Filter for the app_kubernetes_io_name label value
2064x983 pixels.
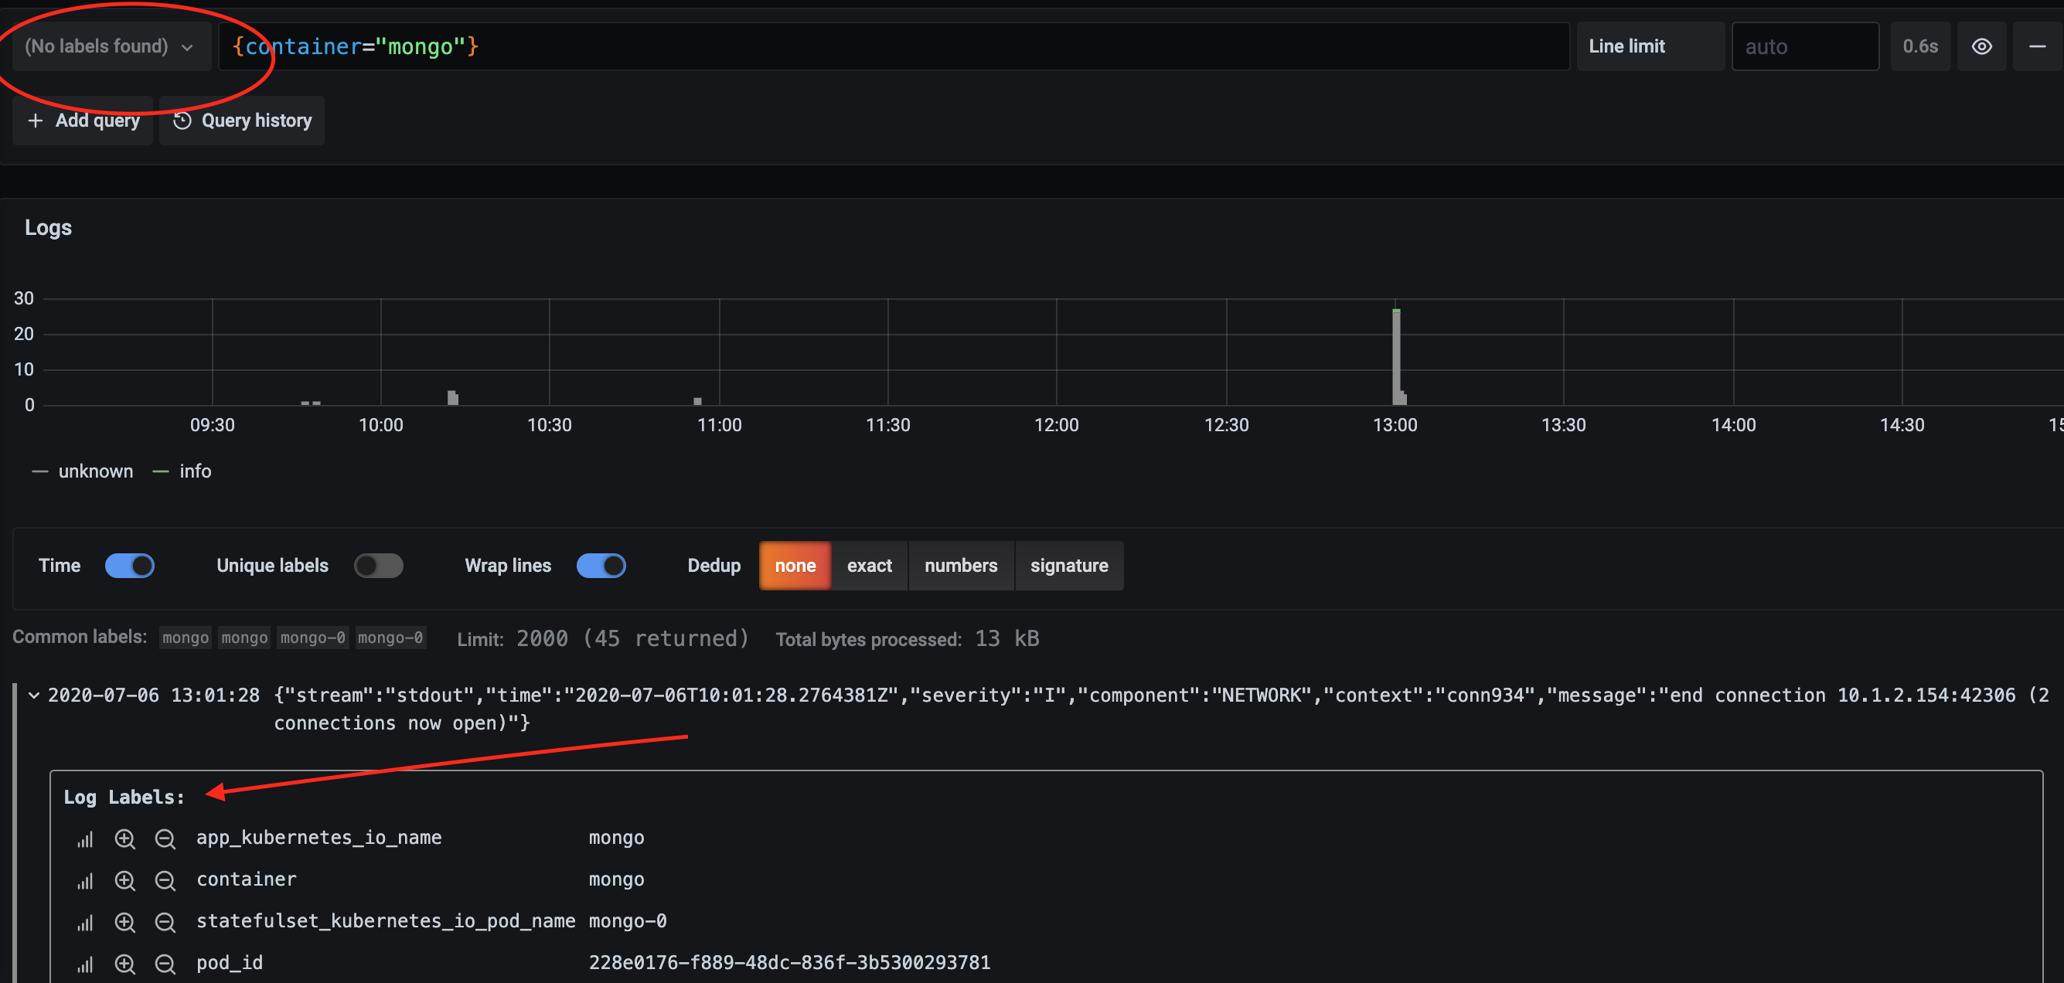coord(125,838)
